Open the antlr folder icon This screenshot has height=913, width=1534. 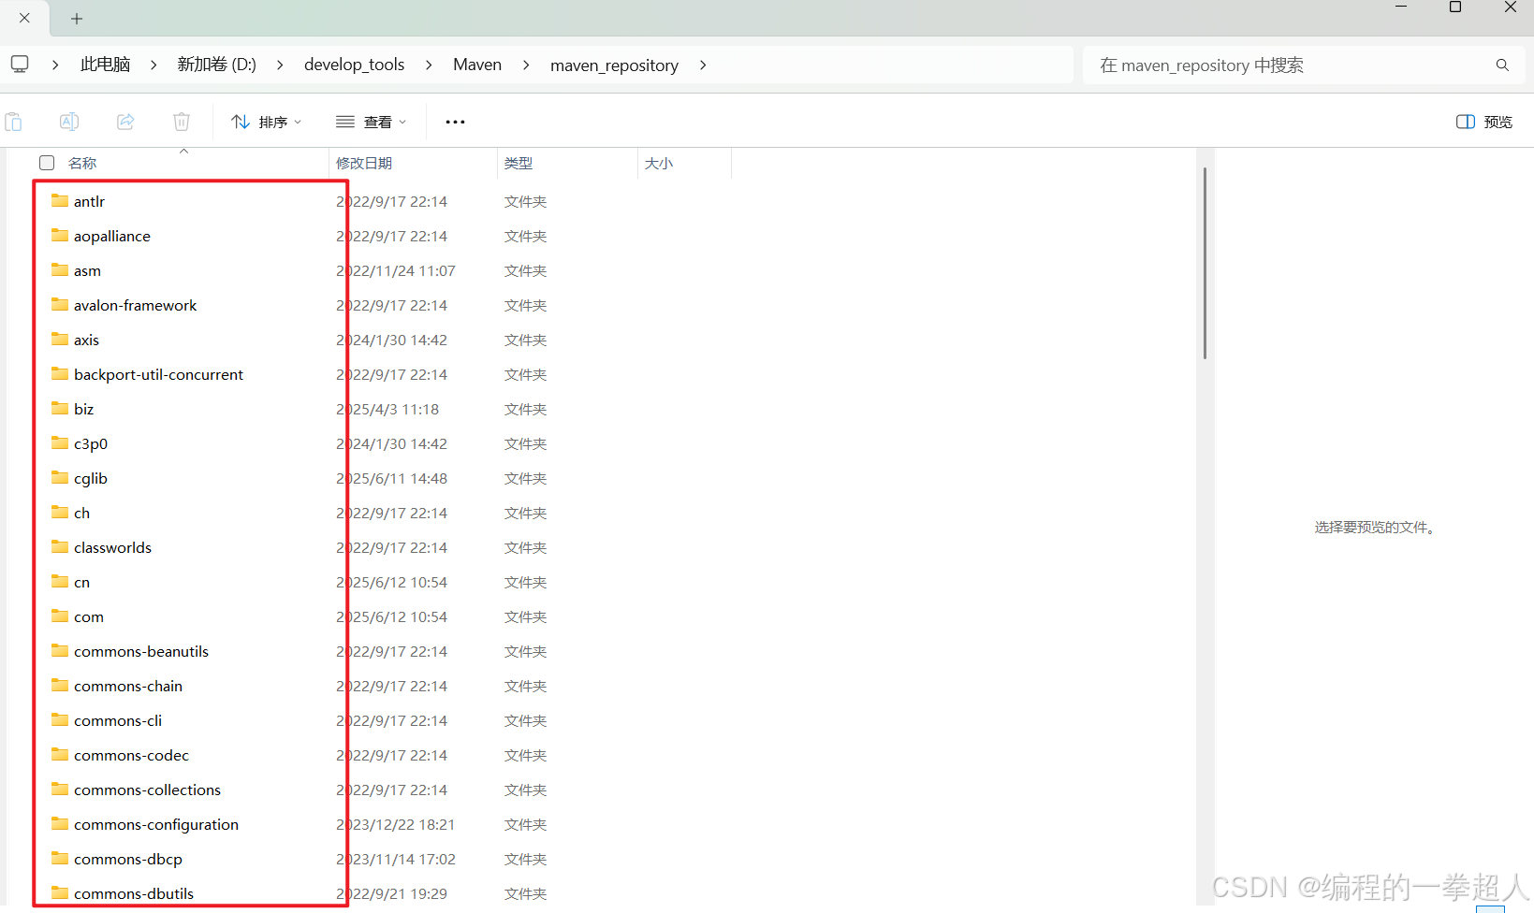coord(59,200)
